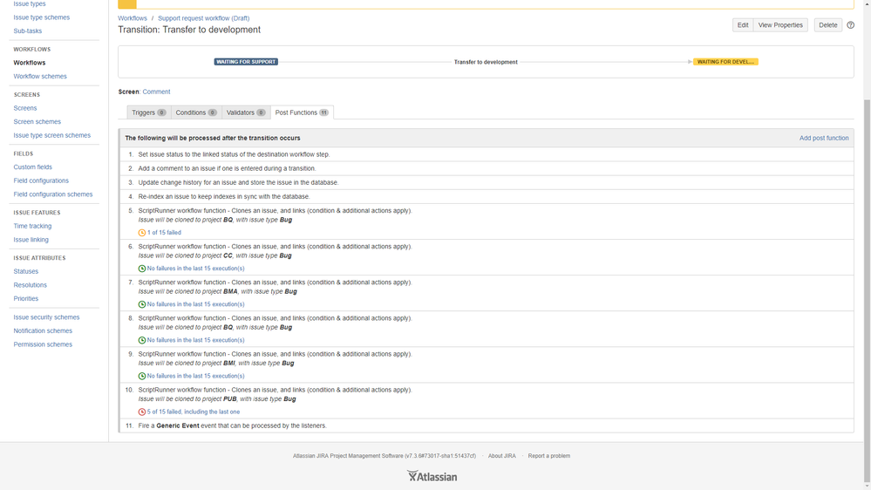Open Field configurations in sidebar

(x=41, y=180)
